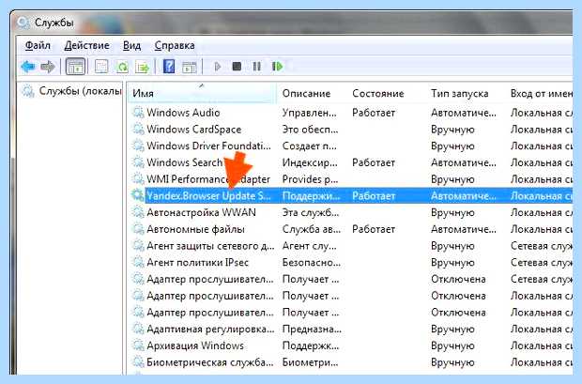Sort by the Имя column header

[x=202, y=93]
